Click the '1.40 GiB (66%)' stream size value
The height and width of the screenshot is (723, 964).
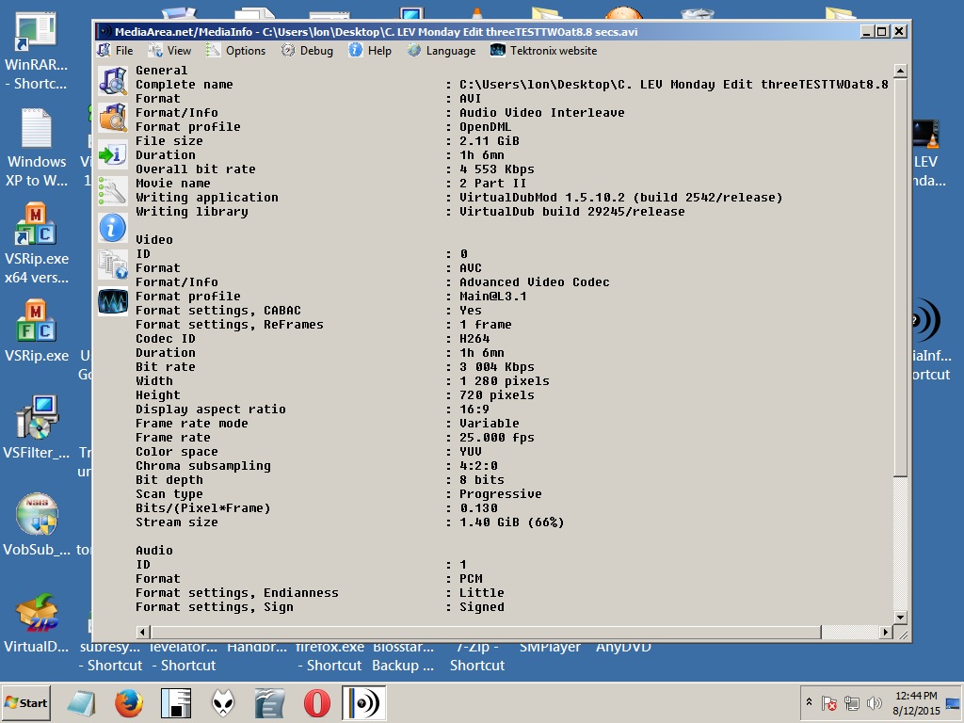coord(512,522)
